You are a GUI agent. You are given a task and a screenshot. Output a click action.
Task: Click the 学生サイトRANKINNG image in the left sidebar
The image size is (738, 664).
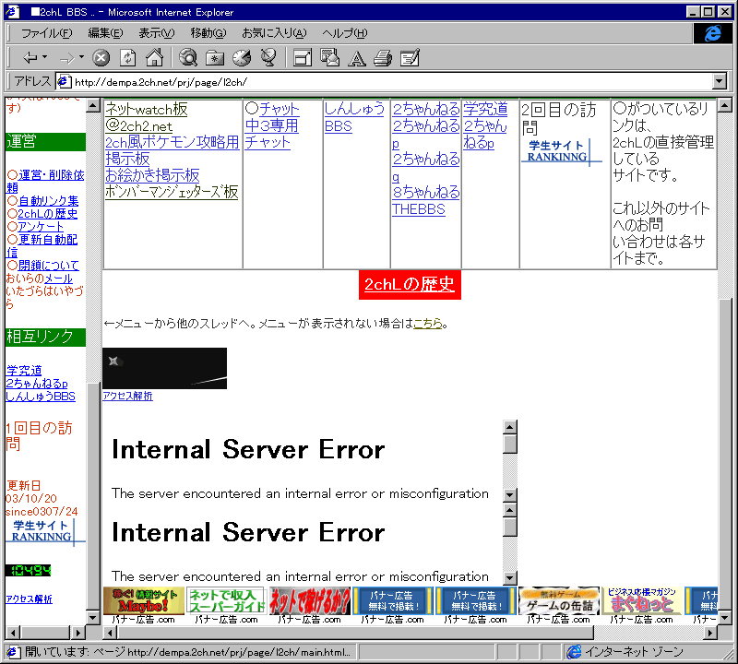(x=45, y=532)
